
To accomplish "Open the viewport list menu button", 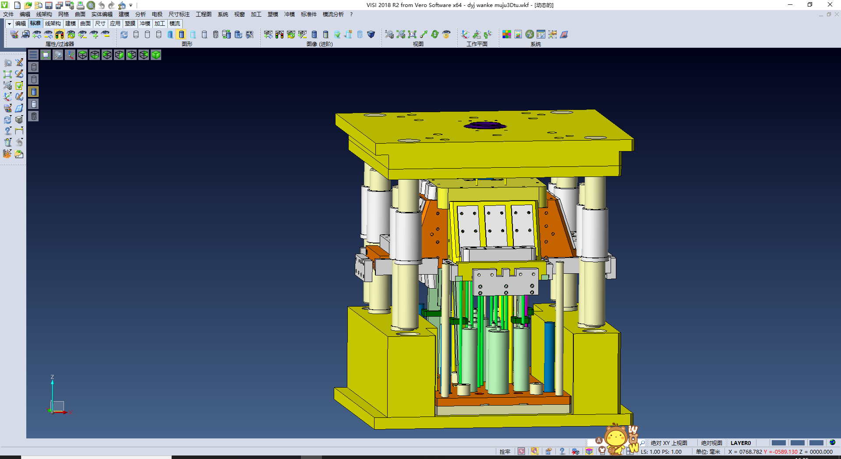I will tap(33, 55).
